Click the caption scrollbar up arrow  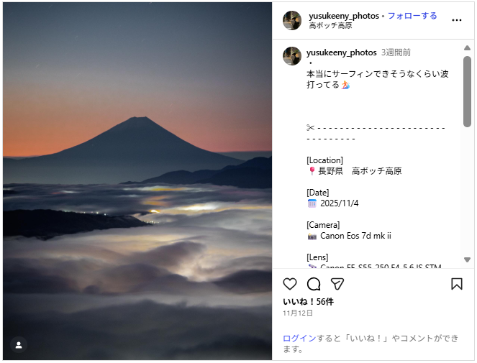pyautogui.click(x=467, y=48)
